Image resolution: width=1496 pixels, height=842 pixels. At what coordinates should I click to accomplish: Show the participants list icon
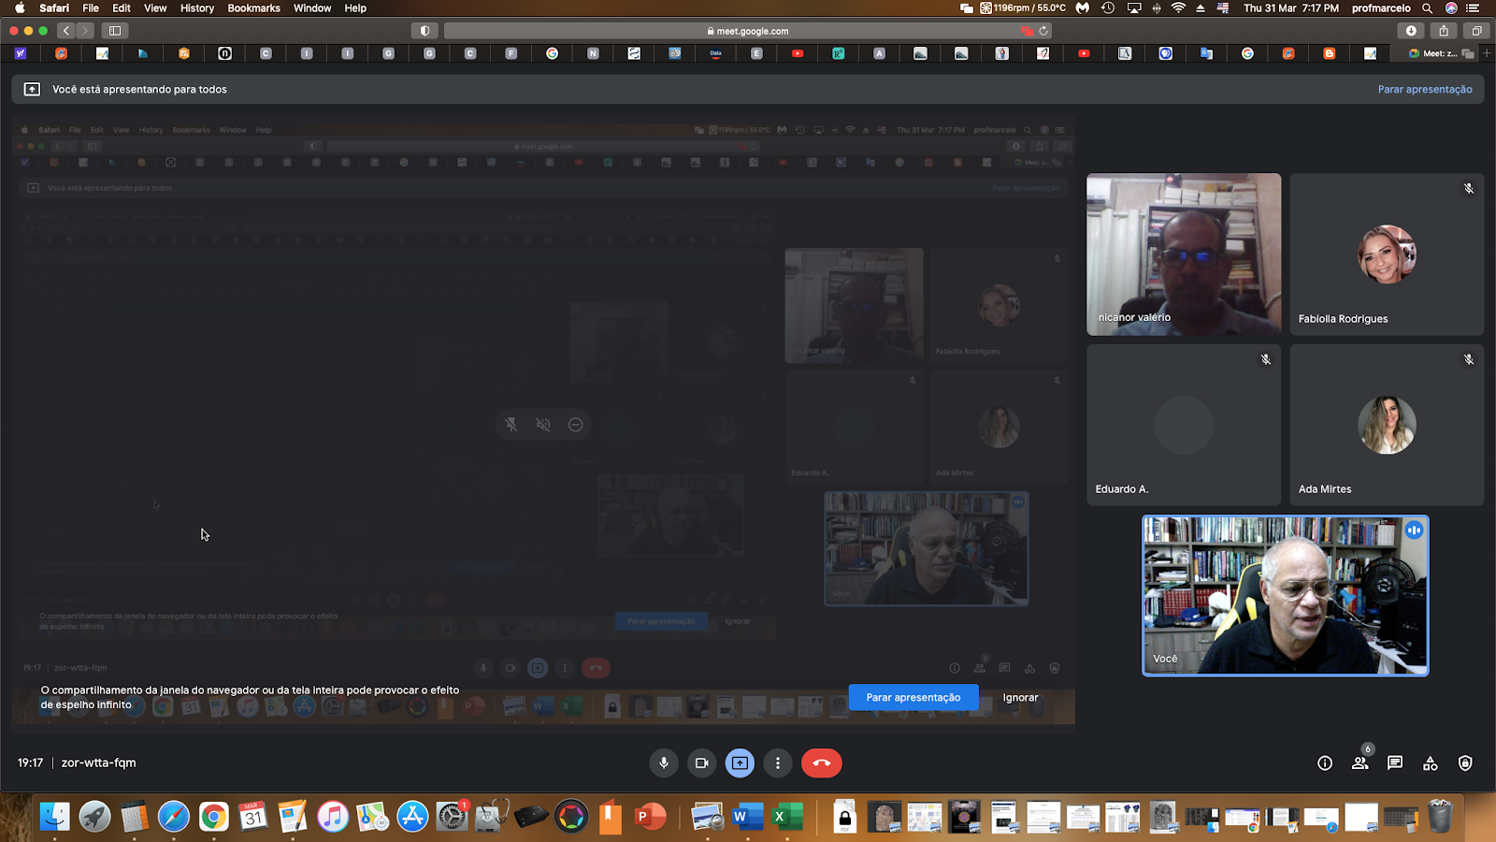pyautogui.click(x=1360, y=763)
